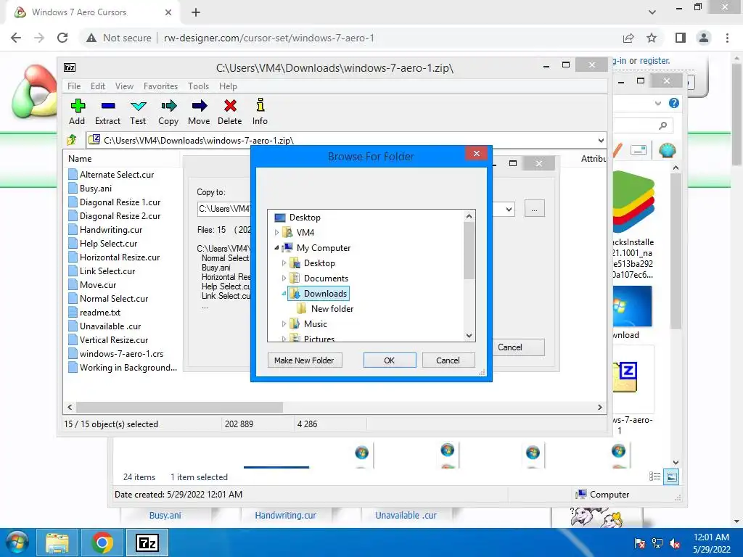Image resolution: width=743 pixels, height=557 pixels.
Task: Select the top Desktop item in tree
Action: click(305, 218)
